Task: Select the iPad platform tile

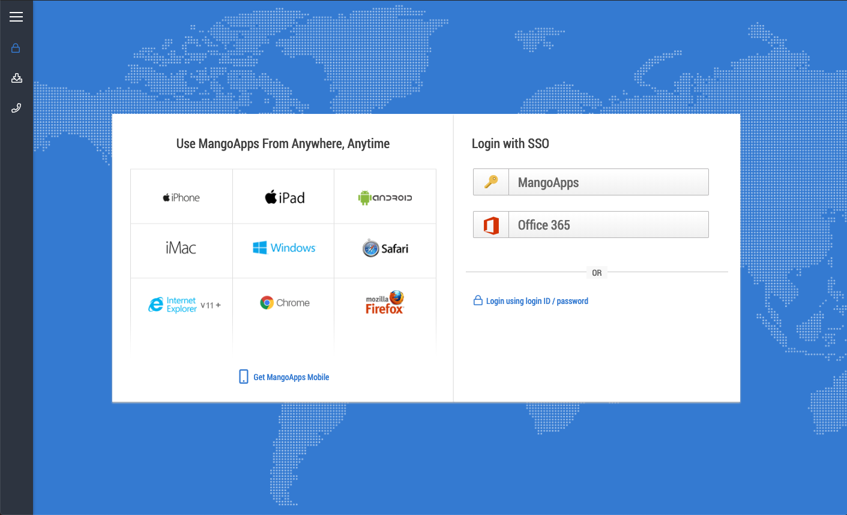Action: point(283,197)
